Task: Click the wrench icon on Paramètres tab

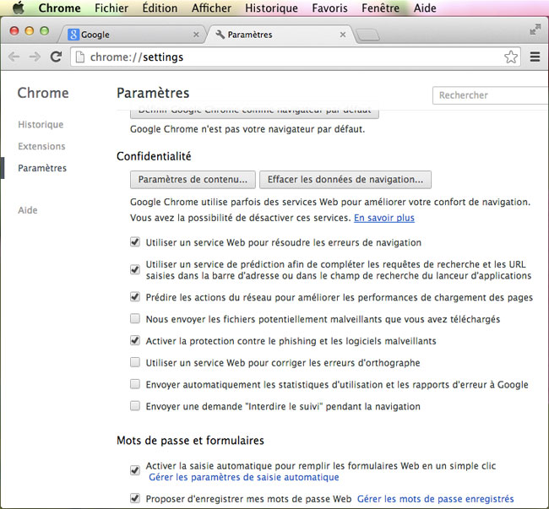Action: [x=220, y=35]
